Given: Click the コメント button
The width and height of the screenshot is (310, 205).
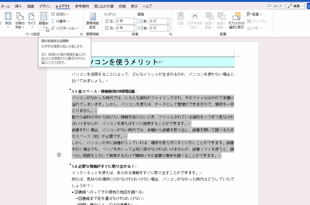Looking at the screenshot, I should [x=275, y=6].
